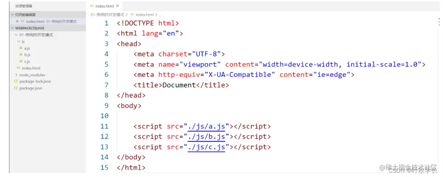Collapse the WEBPACK打包VUE project section

coord(13,28)
